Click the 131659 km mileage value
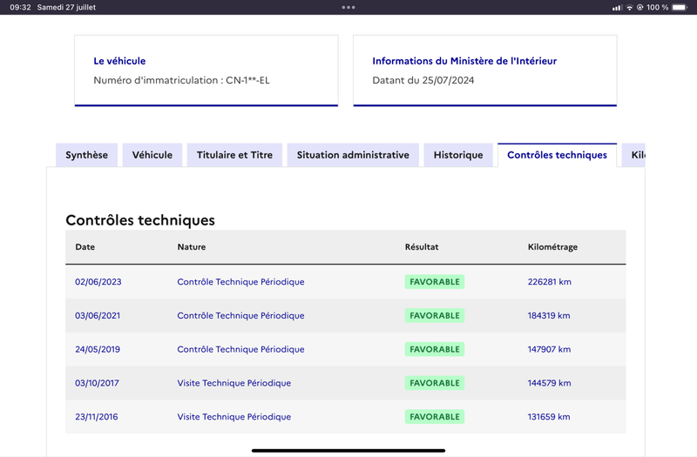697x457 pixels. (549, 417)
